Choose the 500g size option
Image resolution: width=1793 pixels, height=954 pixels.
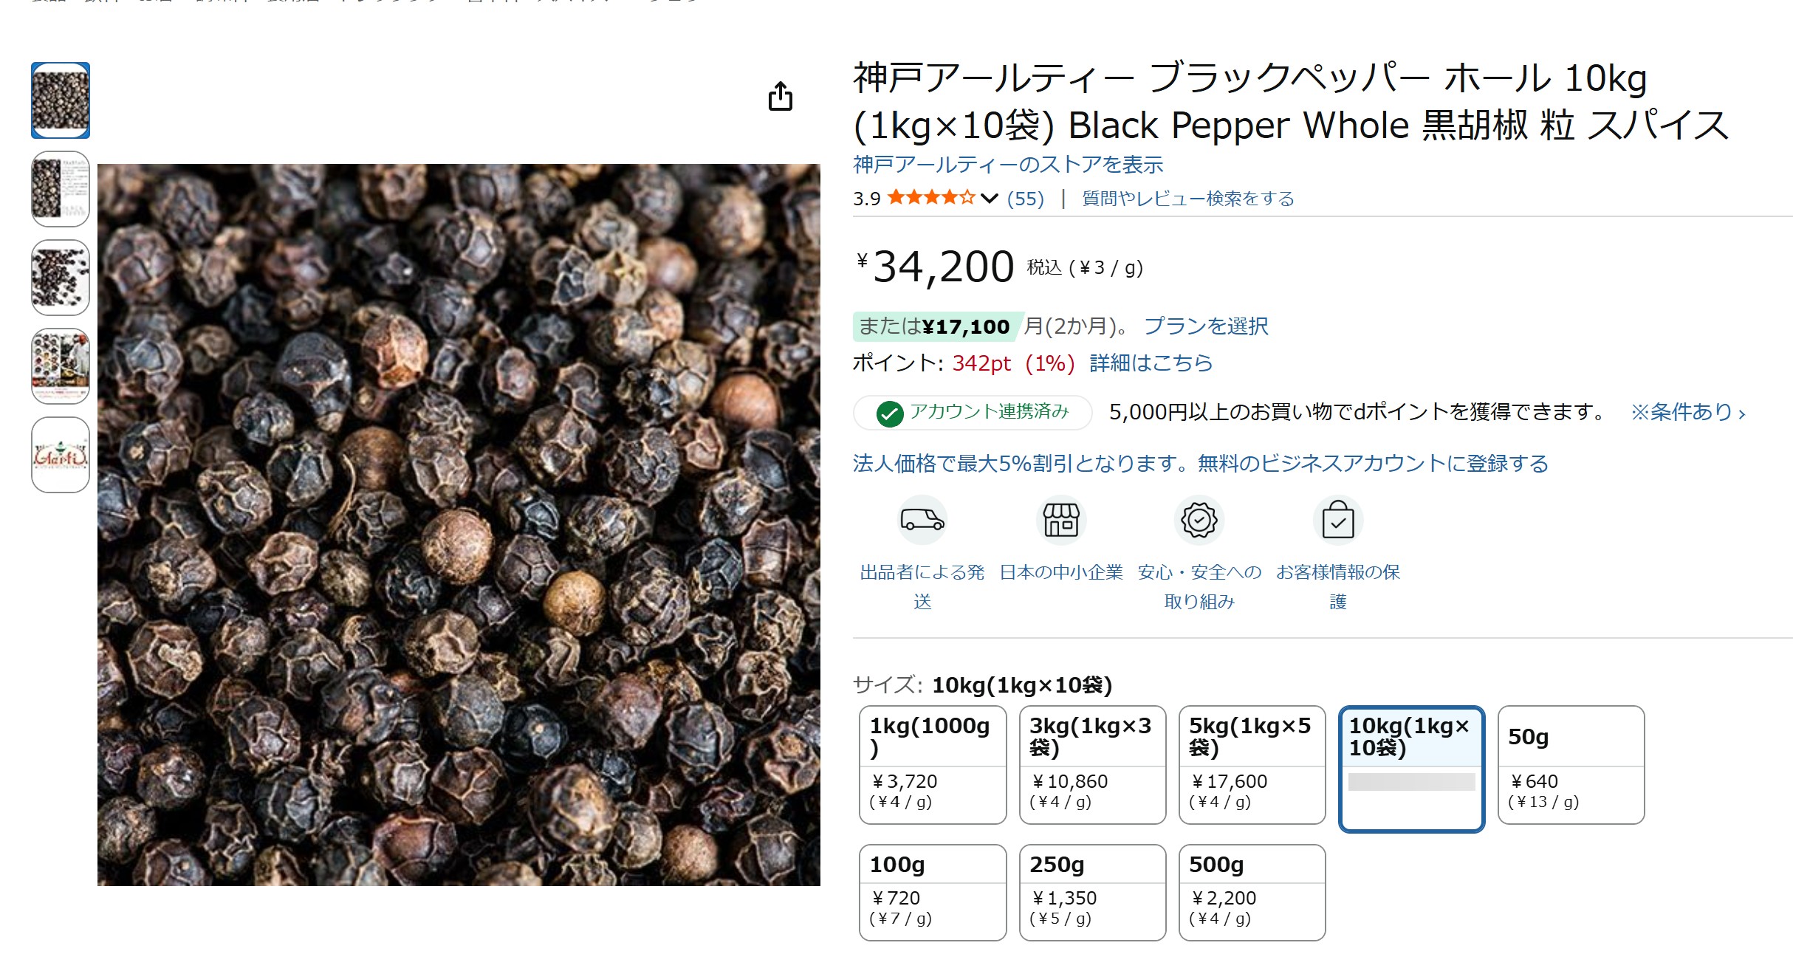(1251, 892)
